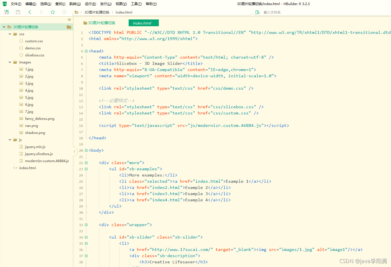The image size is (391, 267).
Task: Fold the head tag at line 4
Action: [x=86, y=51]
